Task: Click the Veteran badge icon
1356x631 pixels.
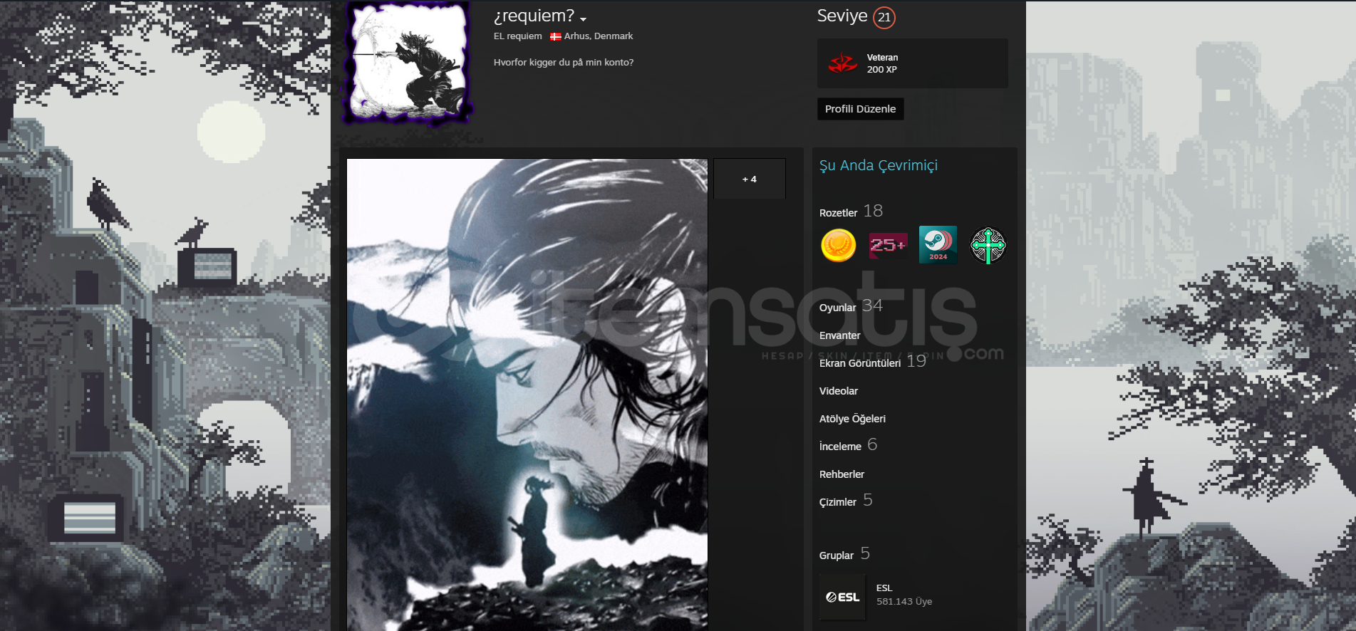Action: pos(843,63)
